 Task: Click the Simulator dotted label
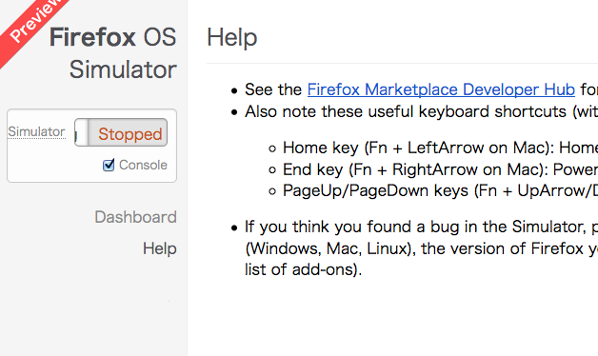36,131
